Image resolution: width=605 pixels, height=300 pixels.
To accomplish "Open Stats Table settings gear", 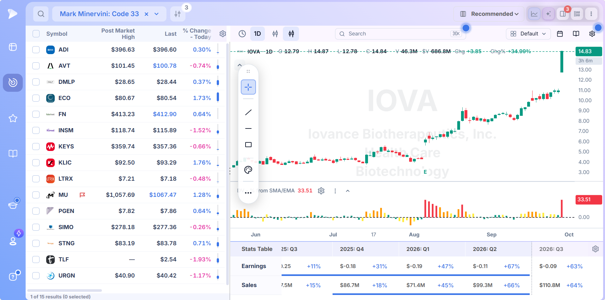I will tap(596, 249).
